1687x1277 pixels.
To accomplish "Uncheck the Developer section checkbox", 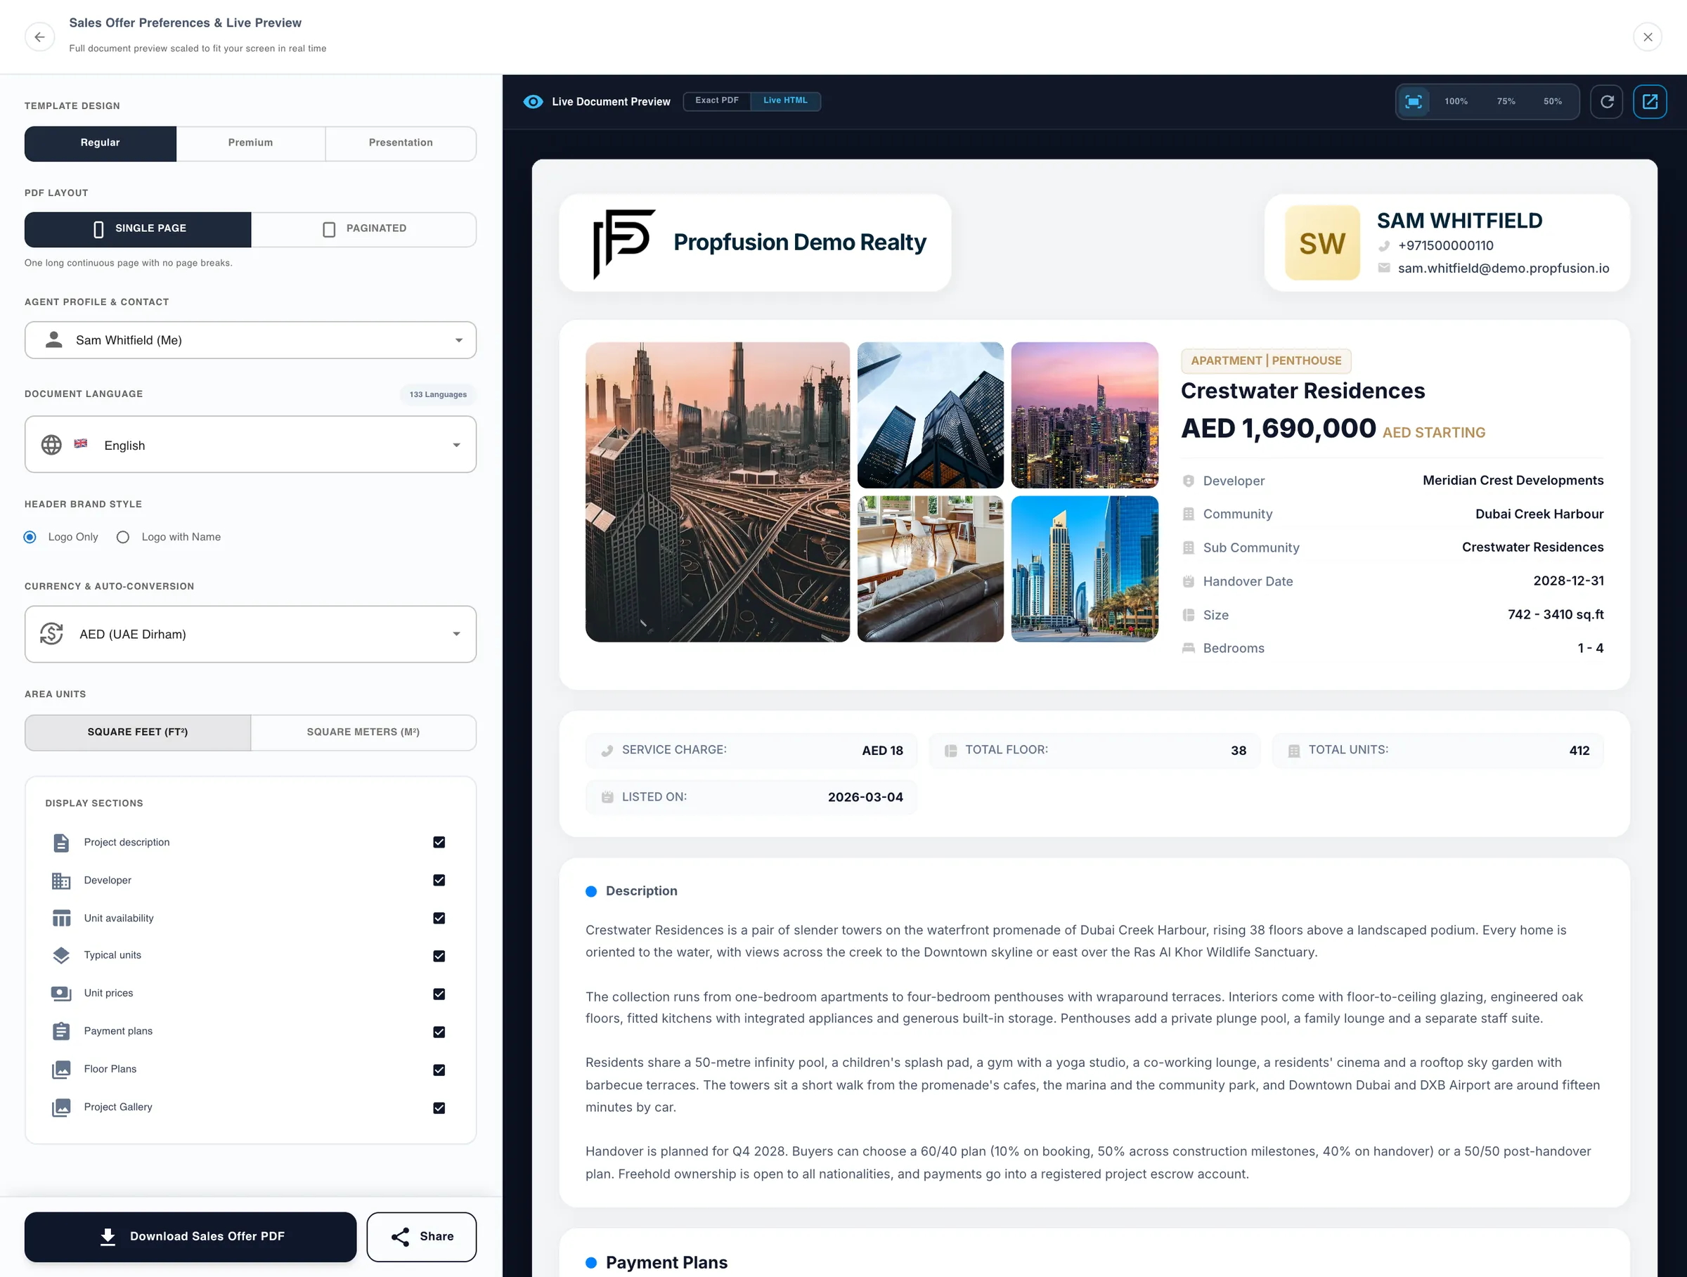I will [439, 881].
